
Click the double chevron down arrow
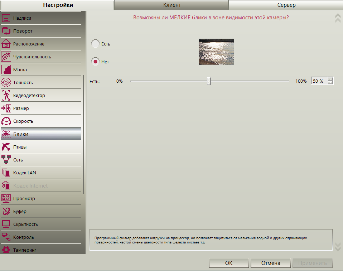pos(338,247)
